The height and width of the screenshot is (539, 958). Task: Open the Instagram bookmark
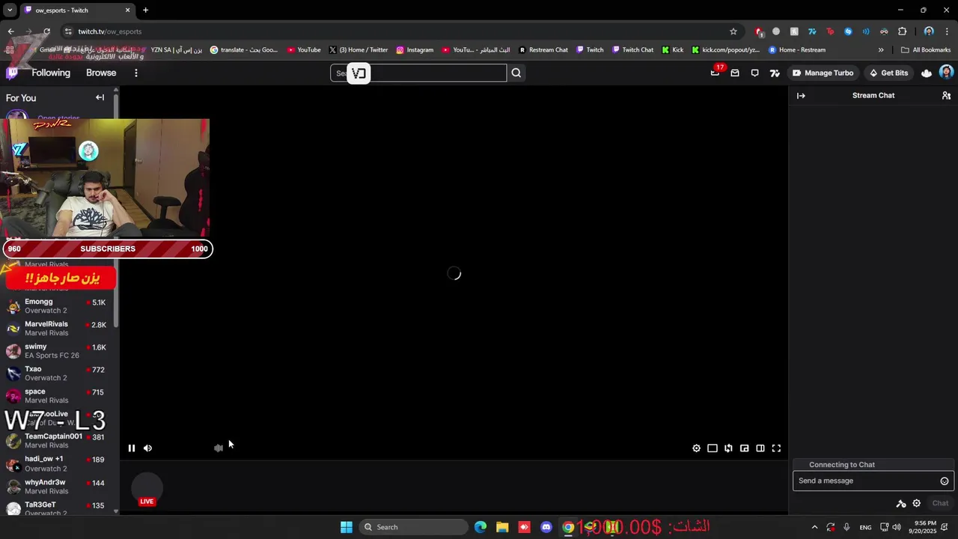coord(415,50)
